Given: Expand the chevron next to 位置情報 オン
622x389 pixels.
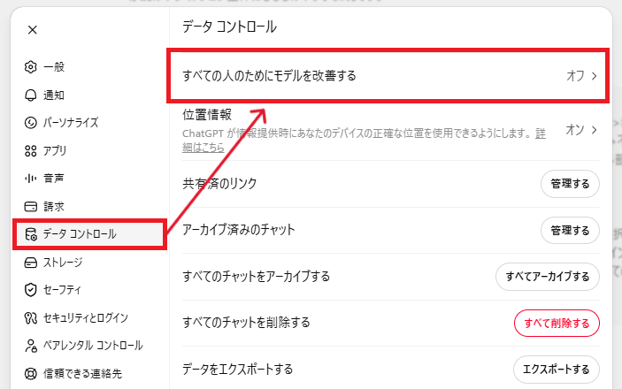Looking at the screenshot, I should (595, 130).
